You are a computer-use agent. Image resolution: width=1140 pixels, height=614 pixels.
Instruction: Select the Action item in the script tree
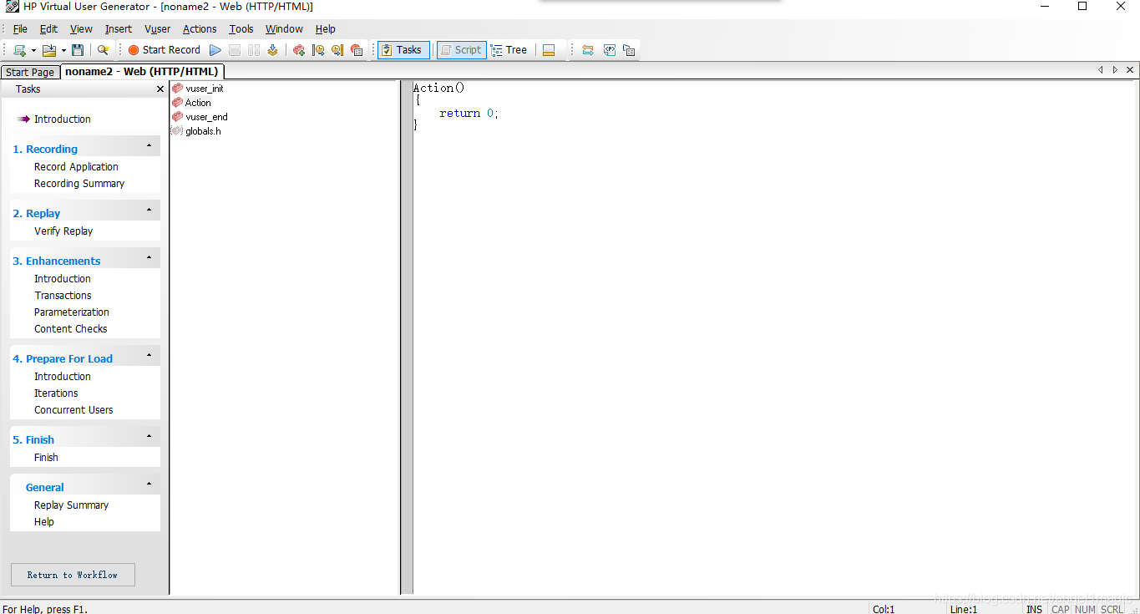coord(198,103)
